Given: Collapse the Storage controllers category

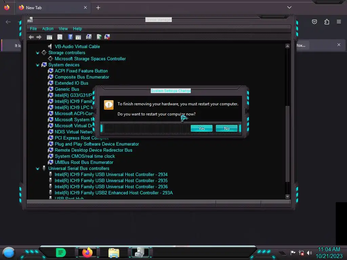Looking at the screenshot, I should tap(38, 52).
